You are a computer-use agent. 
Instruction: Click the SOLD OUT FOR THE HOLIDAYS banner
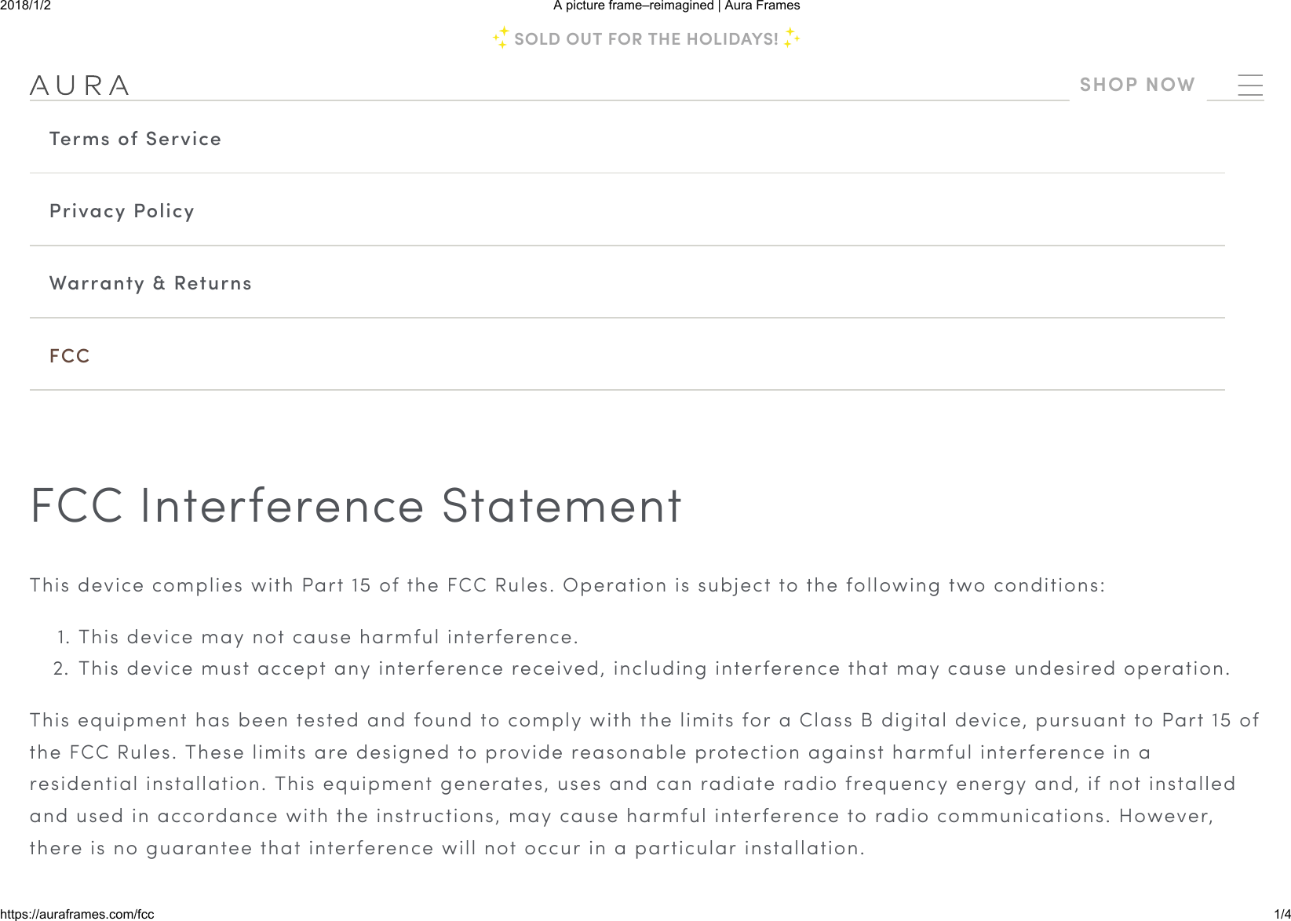[646, 39]
